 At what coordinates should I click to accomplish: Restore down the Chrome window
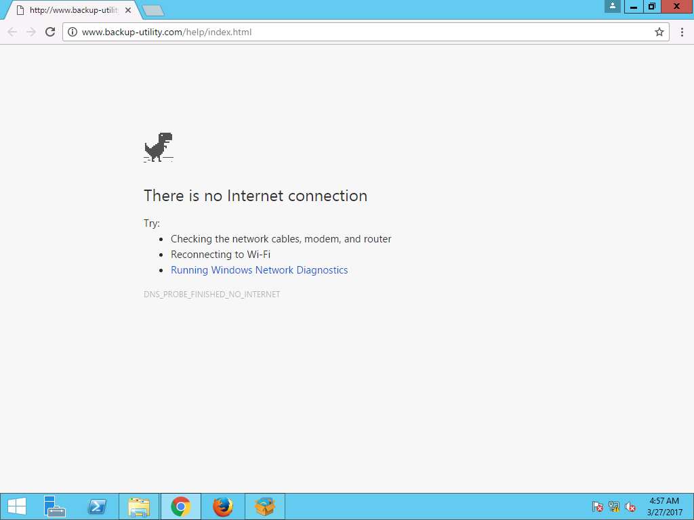click(x=651, y=7)
